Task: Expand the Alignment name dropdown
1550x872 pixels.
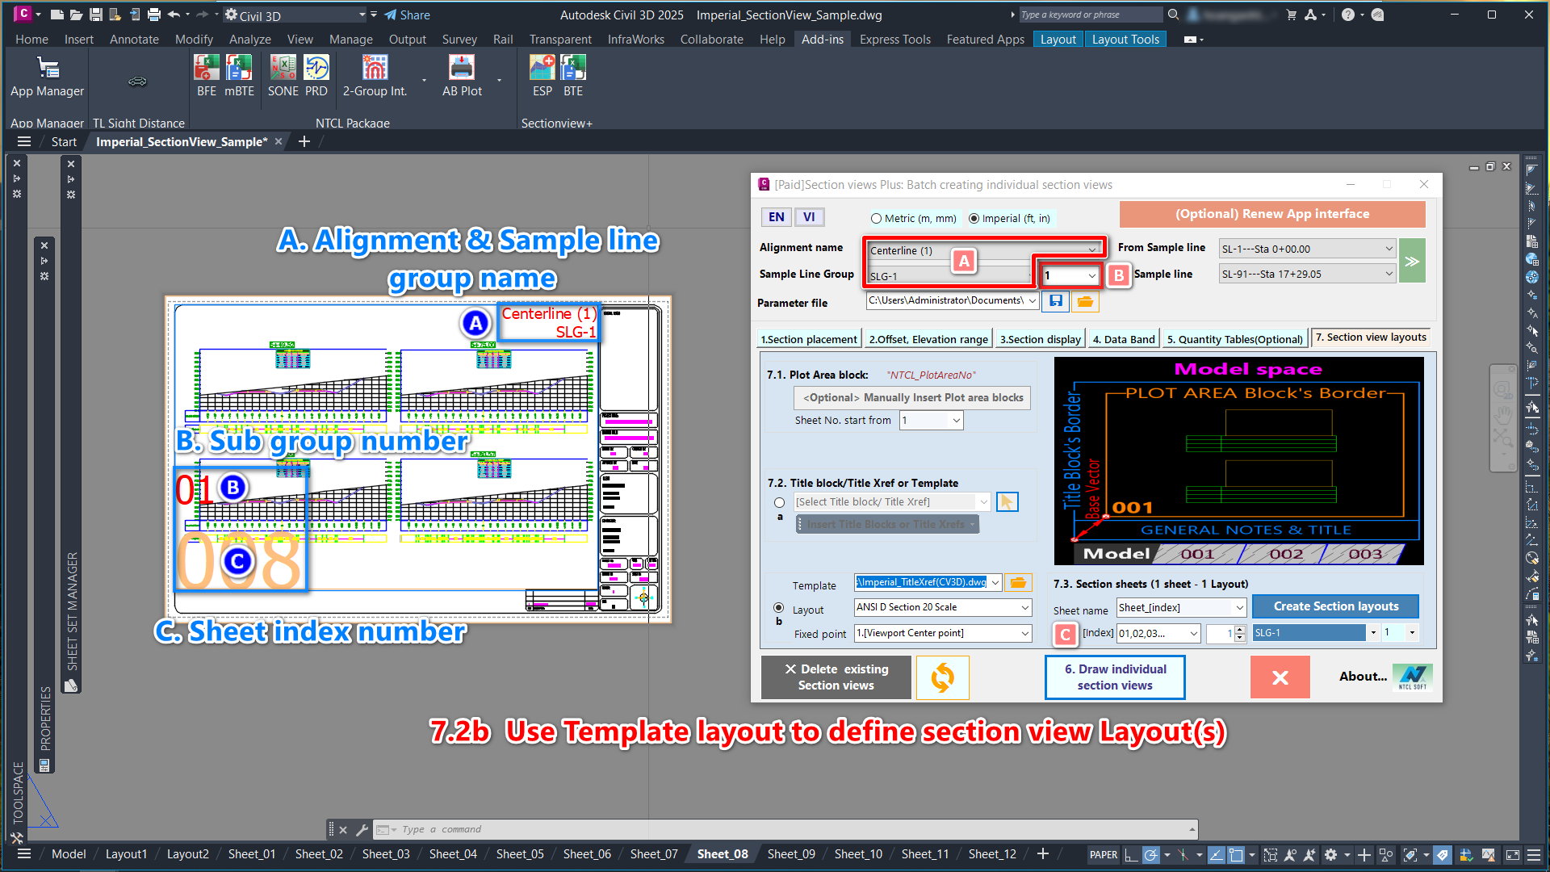Action: coord(1092,249)
